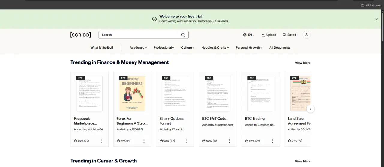The width and height of the screenshot is (384, 167).
Task: Expand the Hobbies & Crafts menu
Action: 215,47
